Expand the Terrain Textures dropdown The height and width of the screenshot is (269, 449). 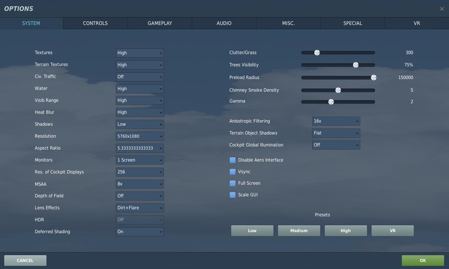(140, 65)
